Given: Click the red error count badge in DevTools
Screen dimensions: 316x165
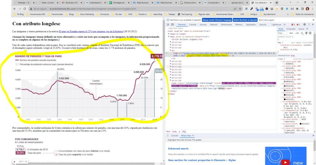Looking at the screenshot, I should point(293,25).
